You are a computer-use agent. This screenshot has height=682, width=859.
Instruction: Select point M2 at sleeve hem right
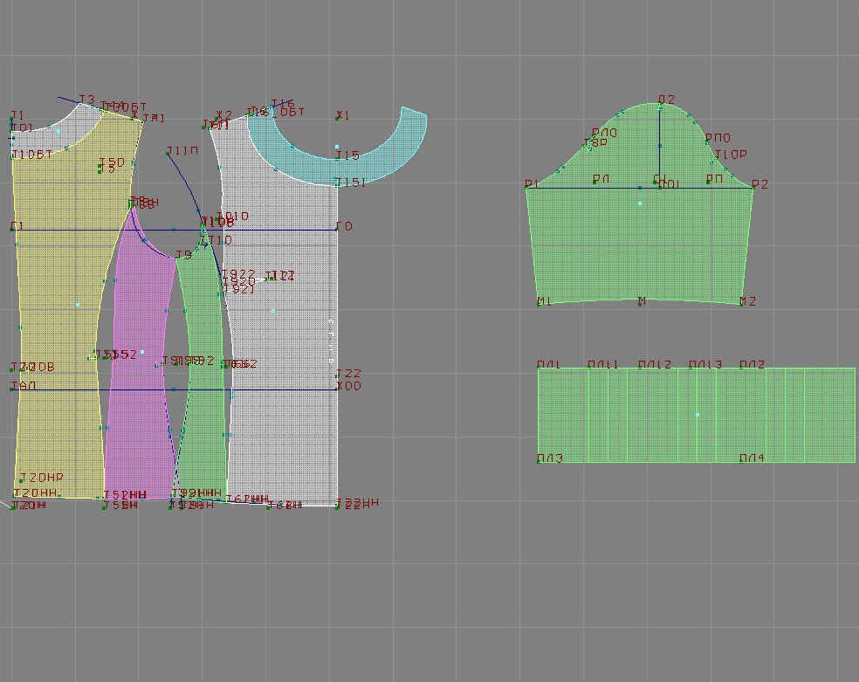[x=741, y=302]
